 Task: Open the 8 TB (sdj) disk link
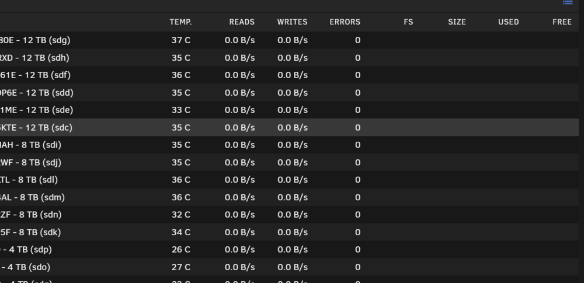click(x=30, y=162)
